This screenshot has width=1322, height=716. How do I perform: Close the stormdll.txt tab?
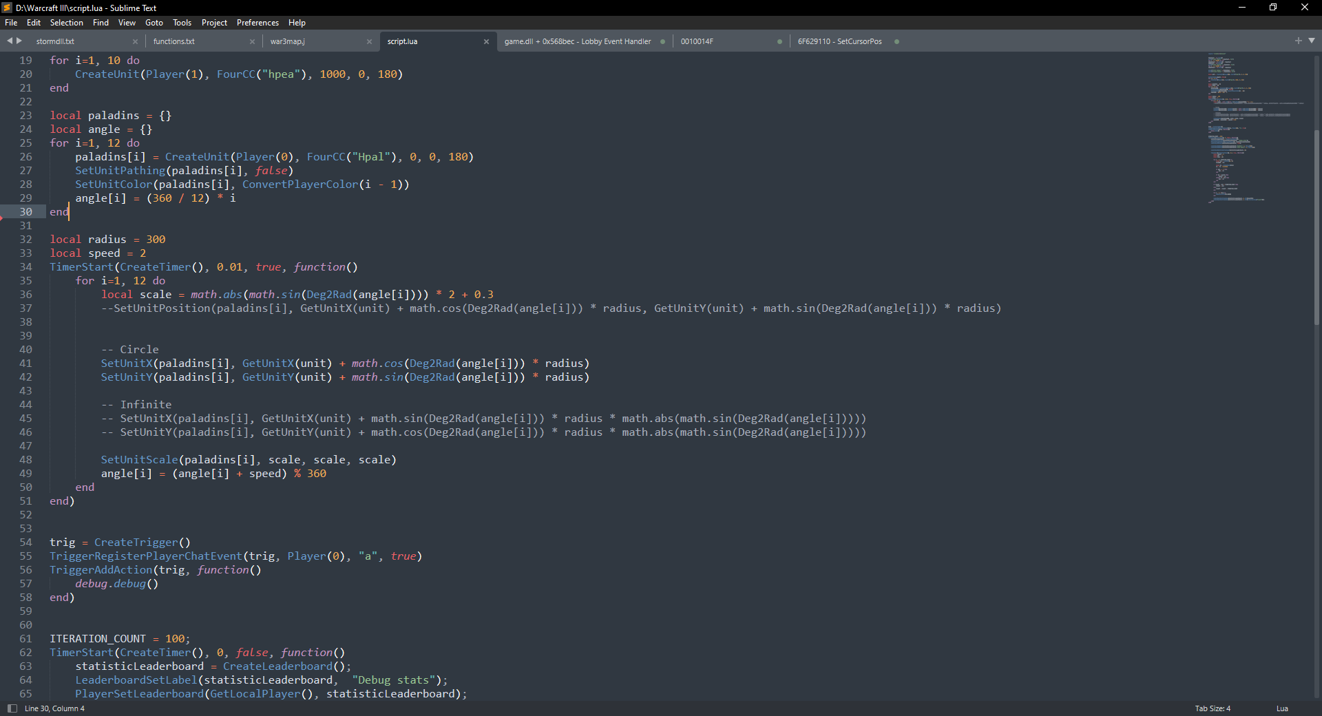(x=135, y=42)
